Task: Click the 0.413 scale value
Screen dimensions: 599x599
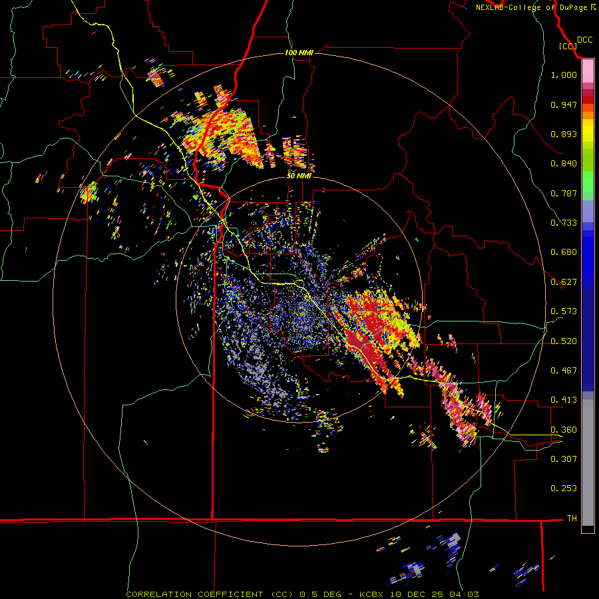Action: click(564, 400)
